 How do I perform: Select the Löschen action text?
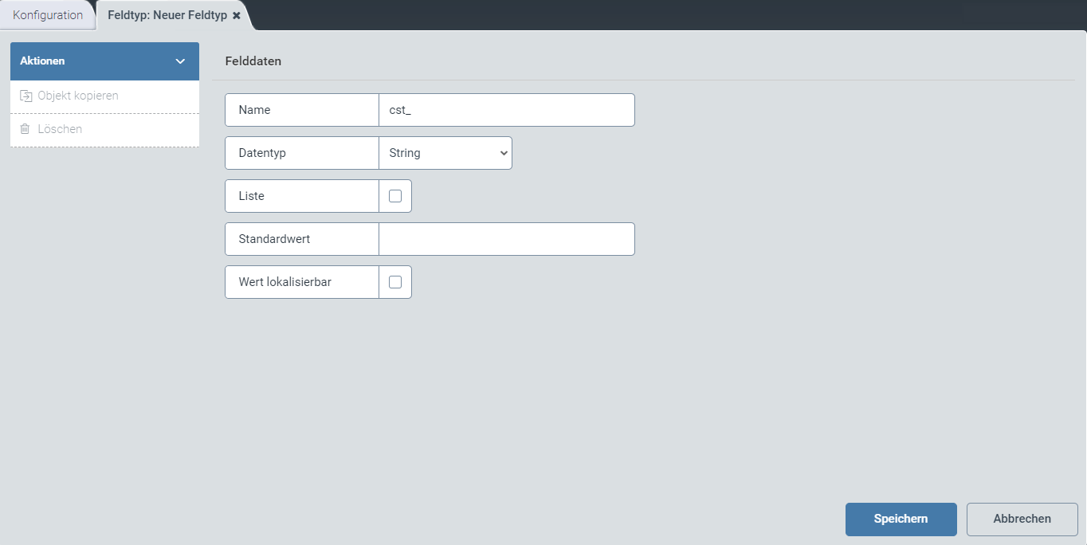coord(60,129)
